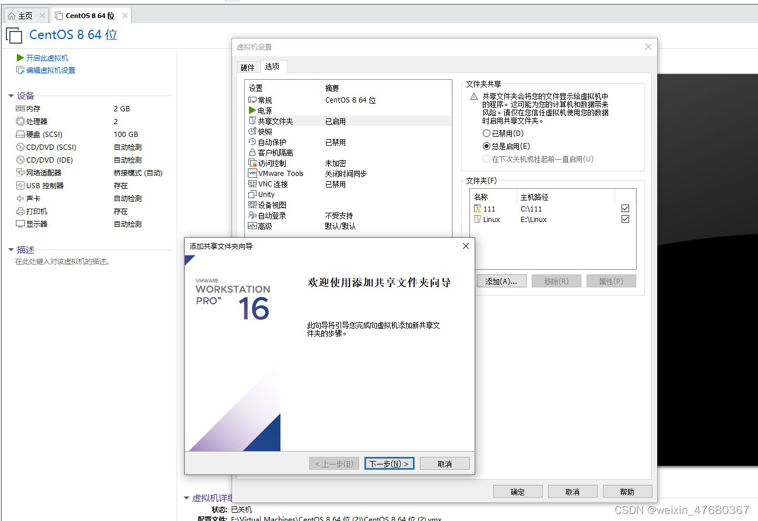Viewport: 758px width, 521px height.
Task: Select the 内存 memory device icon
Action: coord(20,109)
